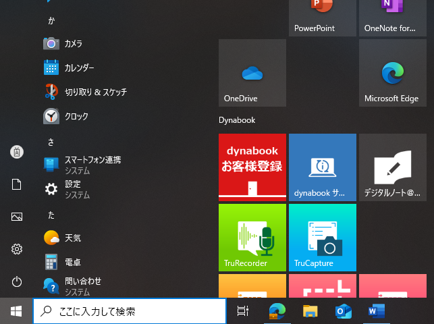
Task: Launch Microsoft Edge from the tile
Action: (392, 73)
